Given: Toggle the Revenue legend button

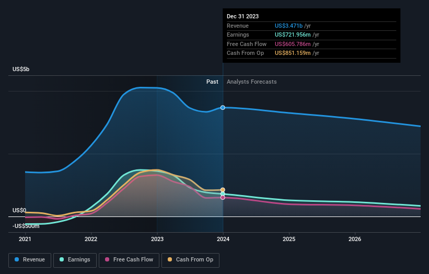Looking at the screenshot, I should pos(30,260).
